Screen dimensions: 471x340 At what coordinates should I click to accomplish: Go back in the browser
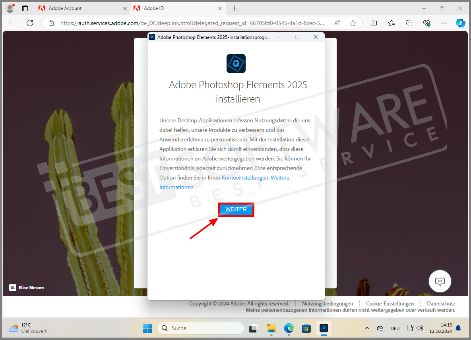coord(12,23)
